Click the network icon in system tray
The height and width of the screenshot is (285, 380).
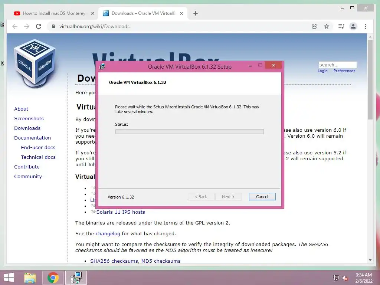pyautogui.click(x=336, y=278)
